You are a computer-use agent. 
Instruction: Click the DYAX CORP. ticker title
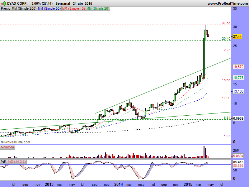click(x=17, y=3)
